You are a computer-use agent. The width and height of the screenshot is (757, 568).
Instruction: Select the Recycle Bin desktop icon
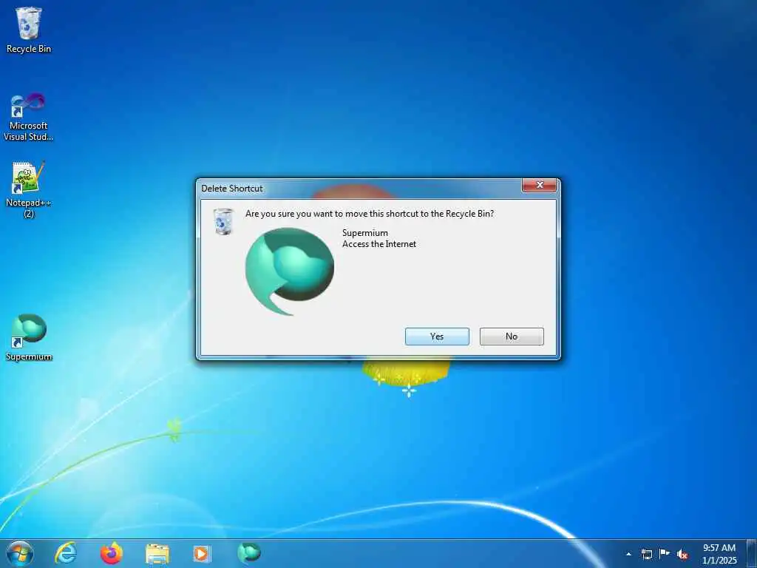pos(29,30)
